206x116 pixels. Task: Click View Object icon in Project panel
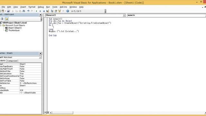pos(2,19)
